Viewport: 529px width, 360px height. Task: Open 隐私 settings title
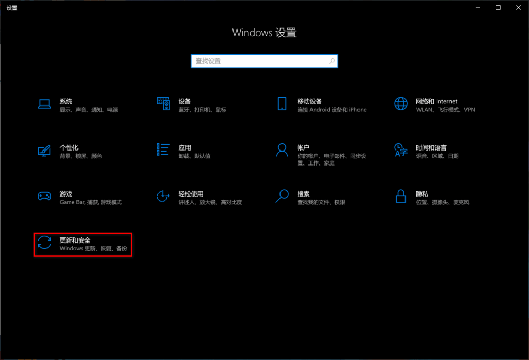point(422,194)
